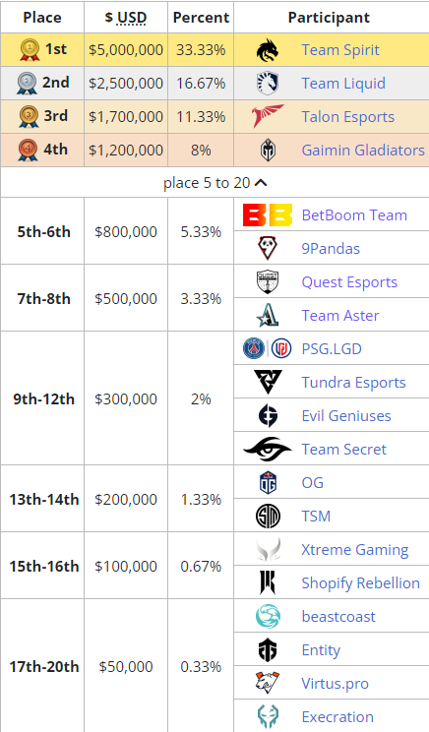Click the OG team logo
429x732 pixels.
268,483
